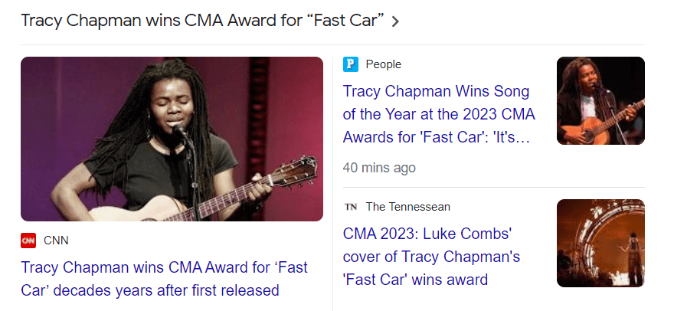Click the microphone in the large CNN photo
Screen dimensions: 674x311
[x=180, y=132]
